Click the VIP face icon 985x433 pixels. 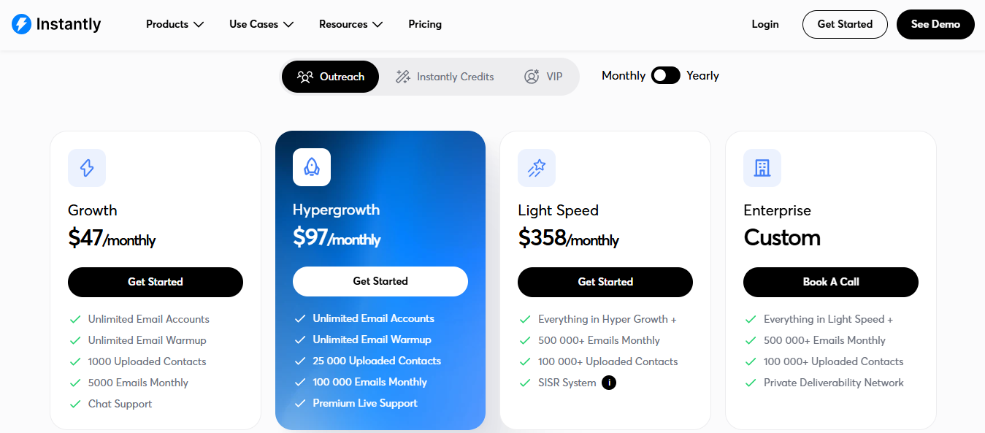point(531,76)
